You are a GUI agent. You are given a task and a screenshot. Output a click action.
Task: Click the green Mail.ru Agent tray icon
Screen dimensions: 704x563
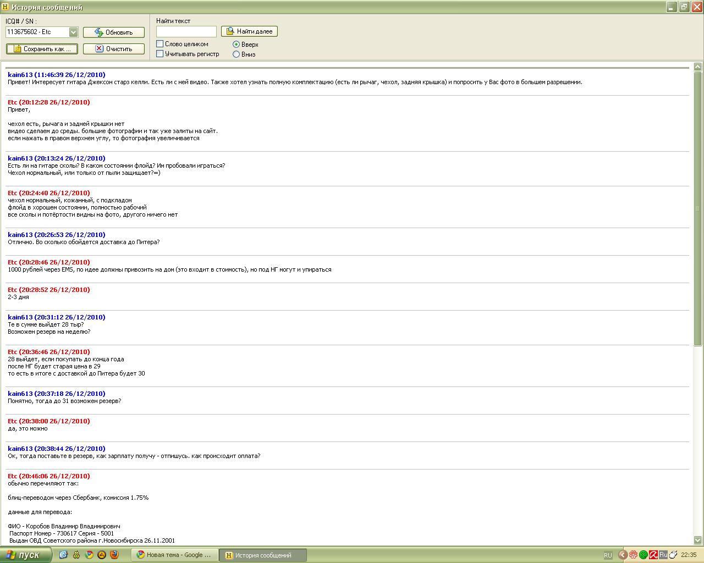pos(643,555)
